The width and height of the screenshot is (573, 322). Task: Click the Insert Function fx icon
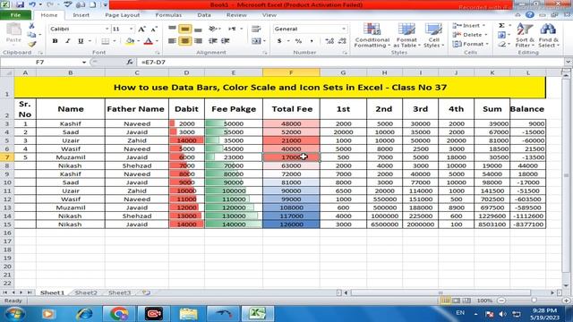pos(129,62)
